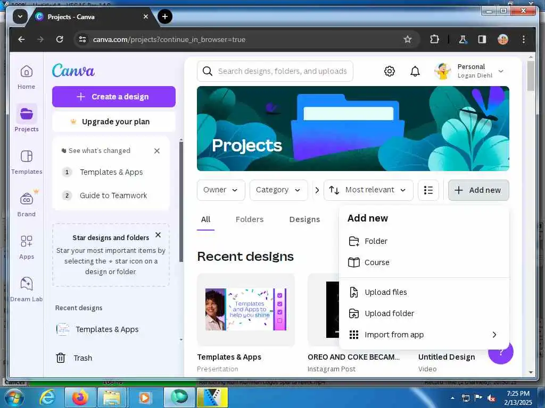Switch to the All tab

tap(205, 219)
